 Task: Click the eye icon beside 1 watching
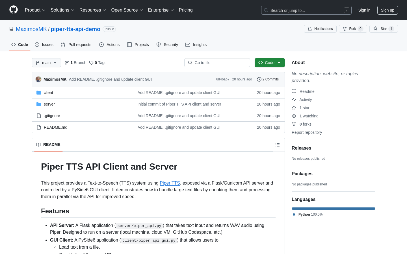(294, 116)
